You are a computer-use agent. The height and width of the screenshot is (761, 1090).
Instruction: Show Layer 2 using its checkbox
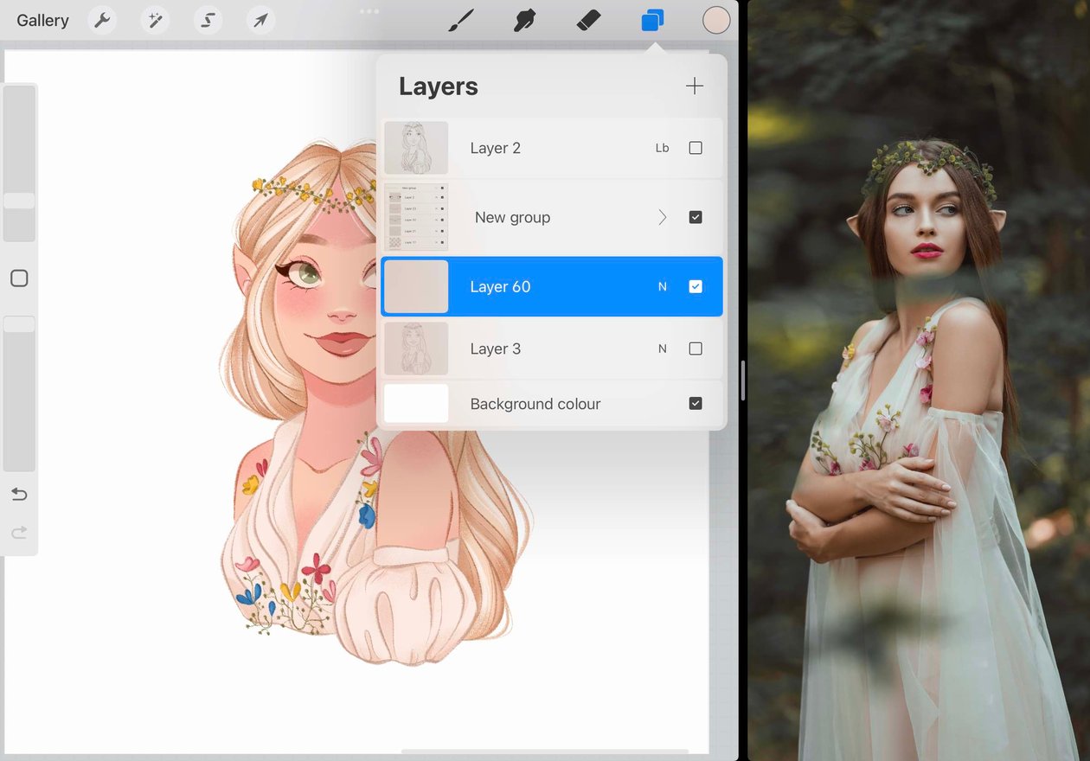[x=696, y=148]
